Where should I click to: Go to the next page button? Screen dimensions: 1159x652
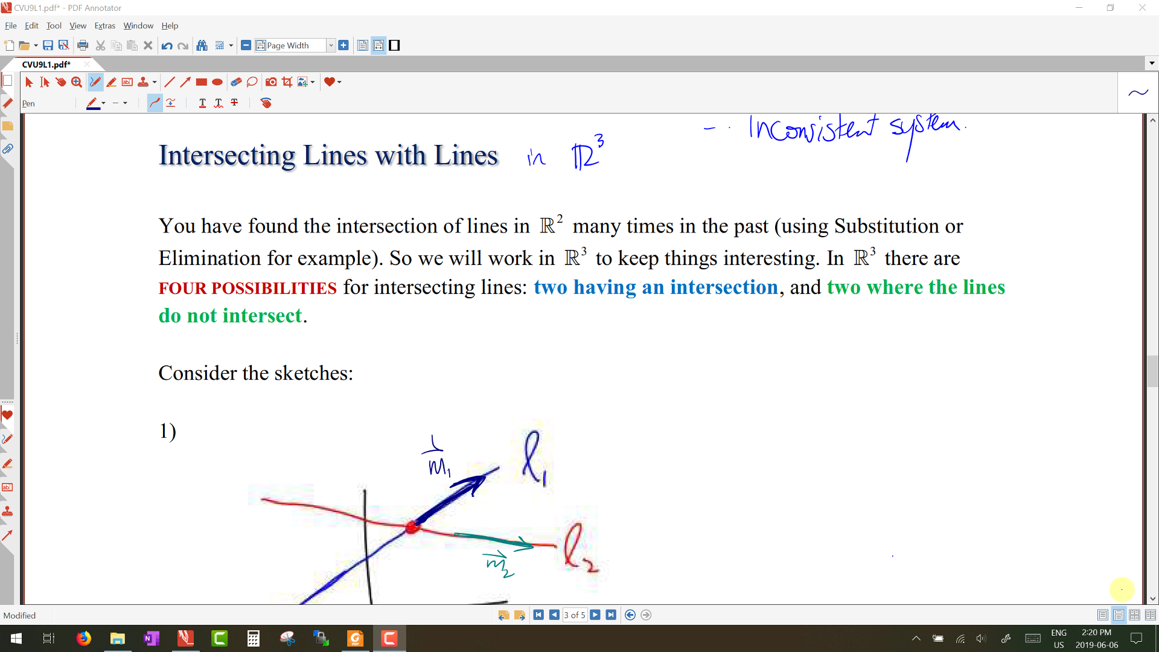click(x=595, y=615)
